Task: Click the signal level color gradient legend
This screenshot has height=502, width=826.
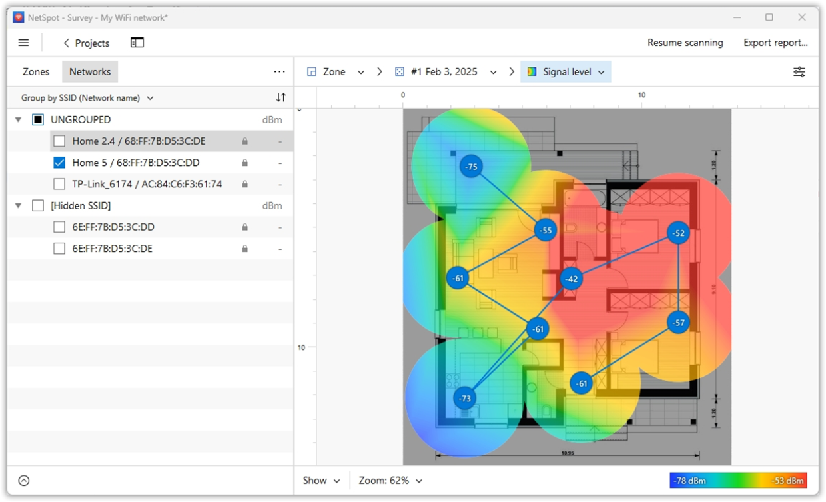Action: (738, 481)
